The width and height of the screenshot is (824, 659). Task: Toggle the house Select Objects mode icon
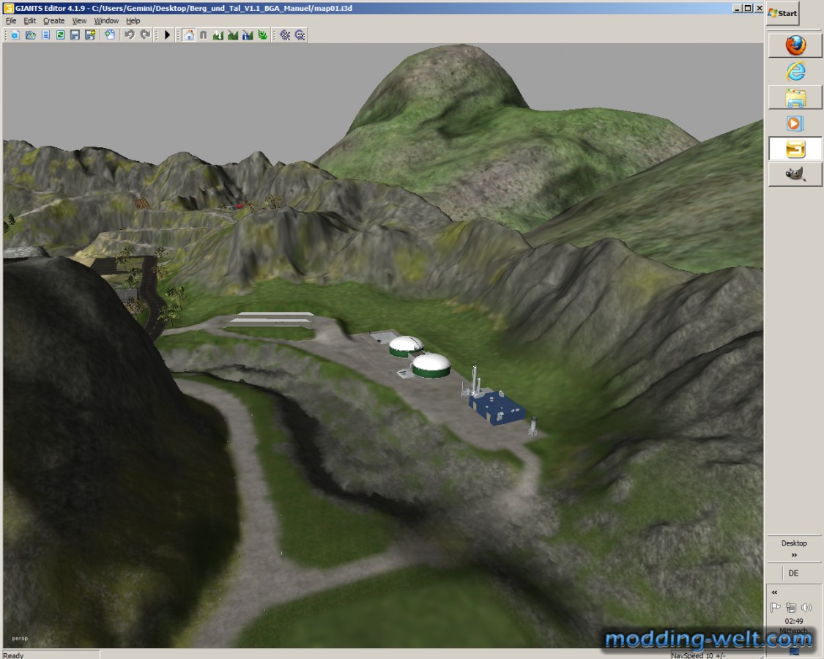point(189,35)
